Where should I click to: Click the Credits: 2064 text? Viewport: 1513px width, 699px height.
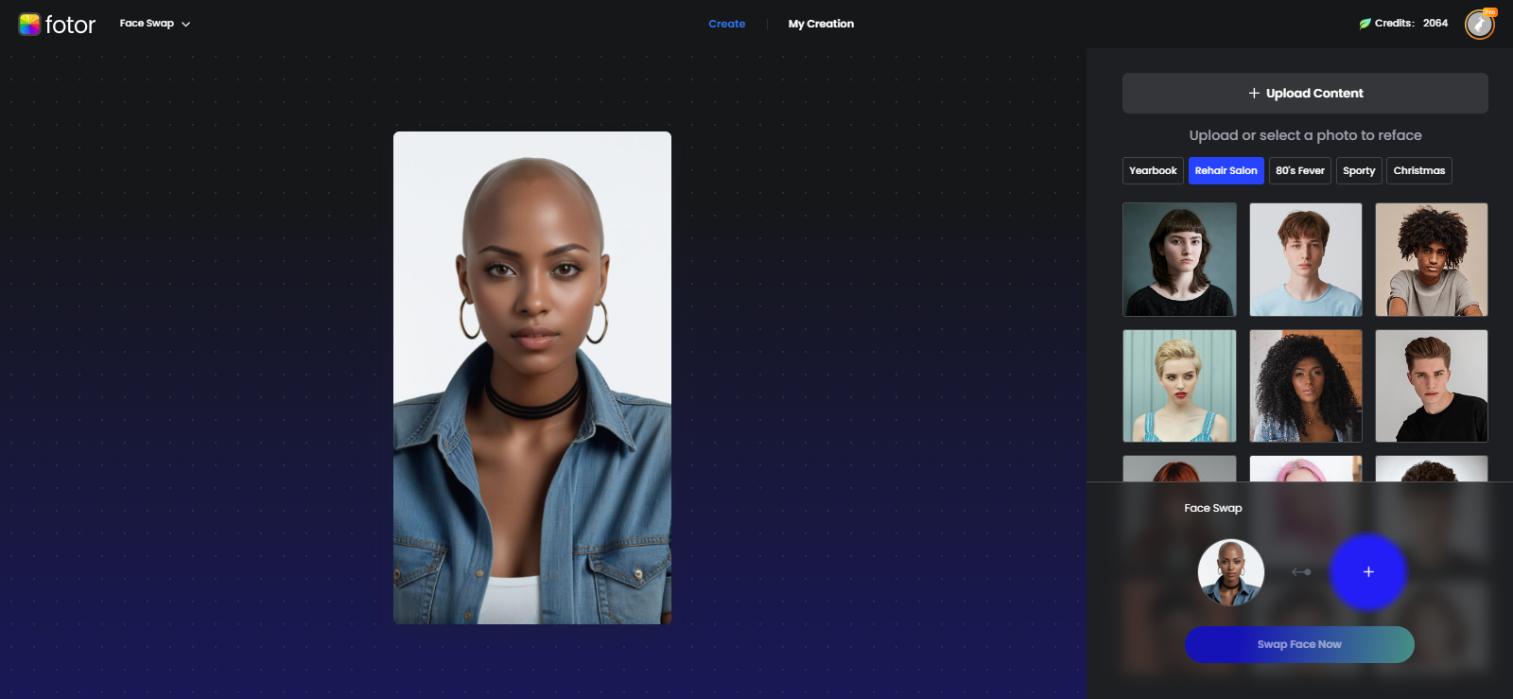pyautogui.click(x=1411, y=24)
